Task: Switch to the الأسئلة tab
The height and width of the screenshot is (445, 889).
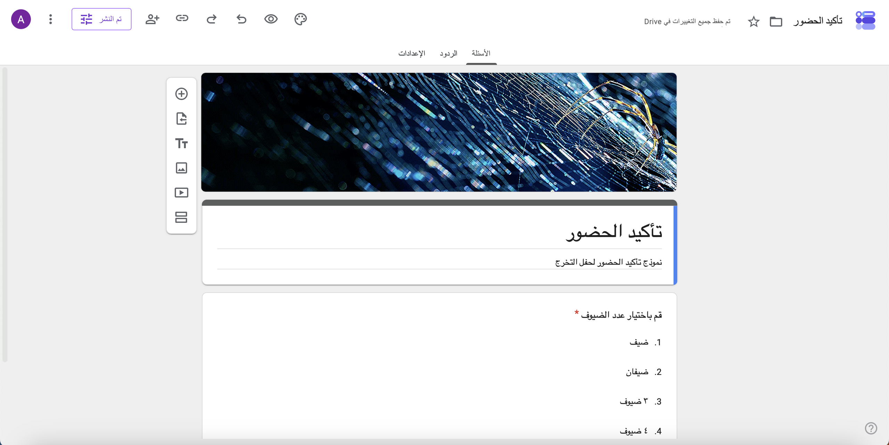Action: 481,53
